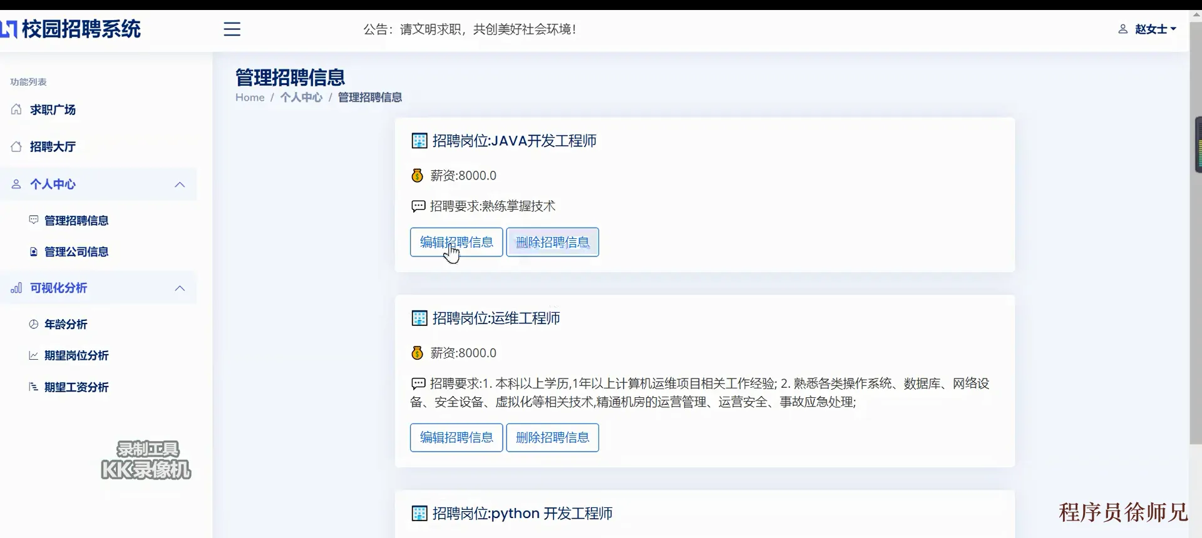Screen dimensions: 1202x538
Task: Click the 年龄分析 pie icon
Action: click(x=34, y=324)
